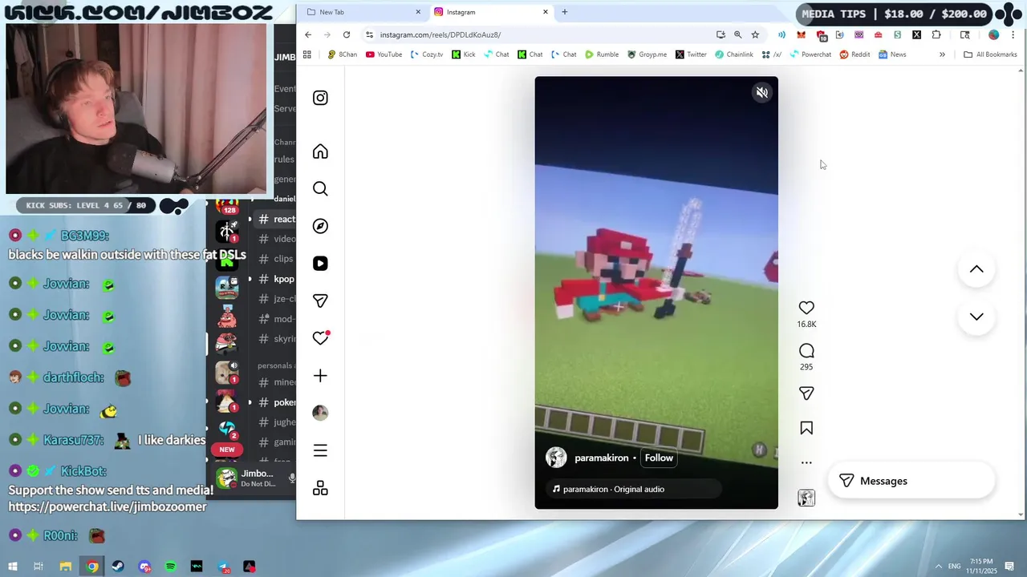Switch to the New Tab browser tab
This screenshot has height=577, width=1027.
click(x=362, y=12)
